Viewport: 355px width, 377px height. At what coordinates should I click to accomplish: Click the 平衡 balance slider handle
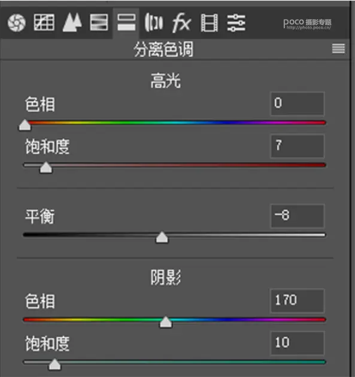point(162,238)
